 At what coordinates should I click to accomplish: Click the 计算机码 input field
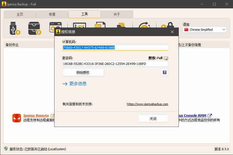(x=115, y=47)
